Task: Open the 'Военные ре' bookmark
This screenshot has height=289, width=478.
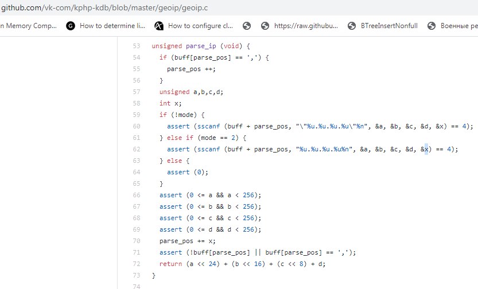Action: 459,26
